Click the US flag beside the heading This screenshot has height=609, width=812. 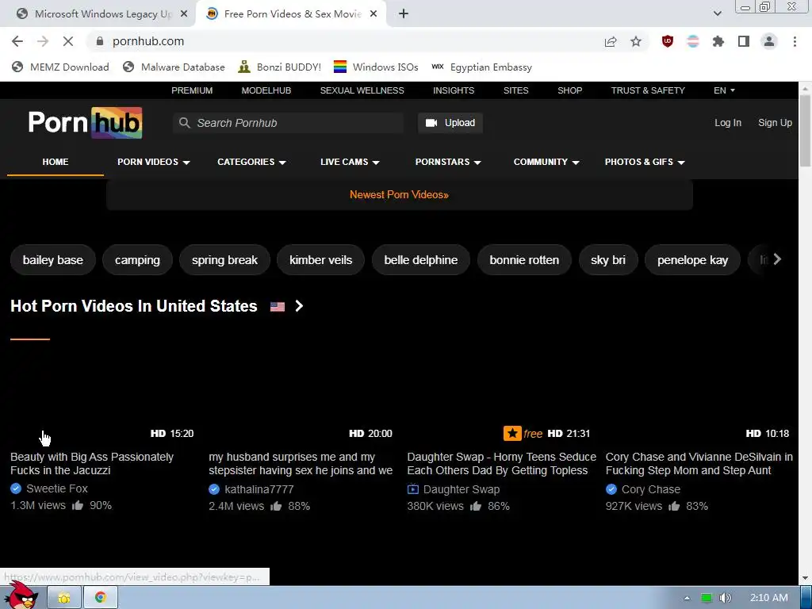tap(278, 307)
